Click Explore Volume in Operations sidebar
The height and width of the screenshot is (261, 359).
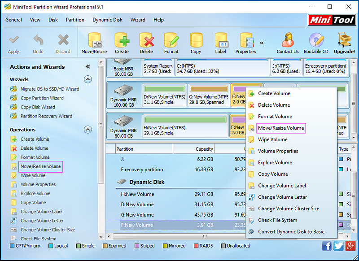[35, 194]
